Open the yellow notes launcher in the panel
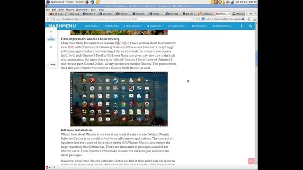 (x=98, y=2)
